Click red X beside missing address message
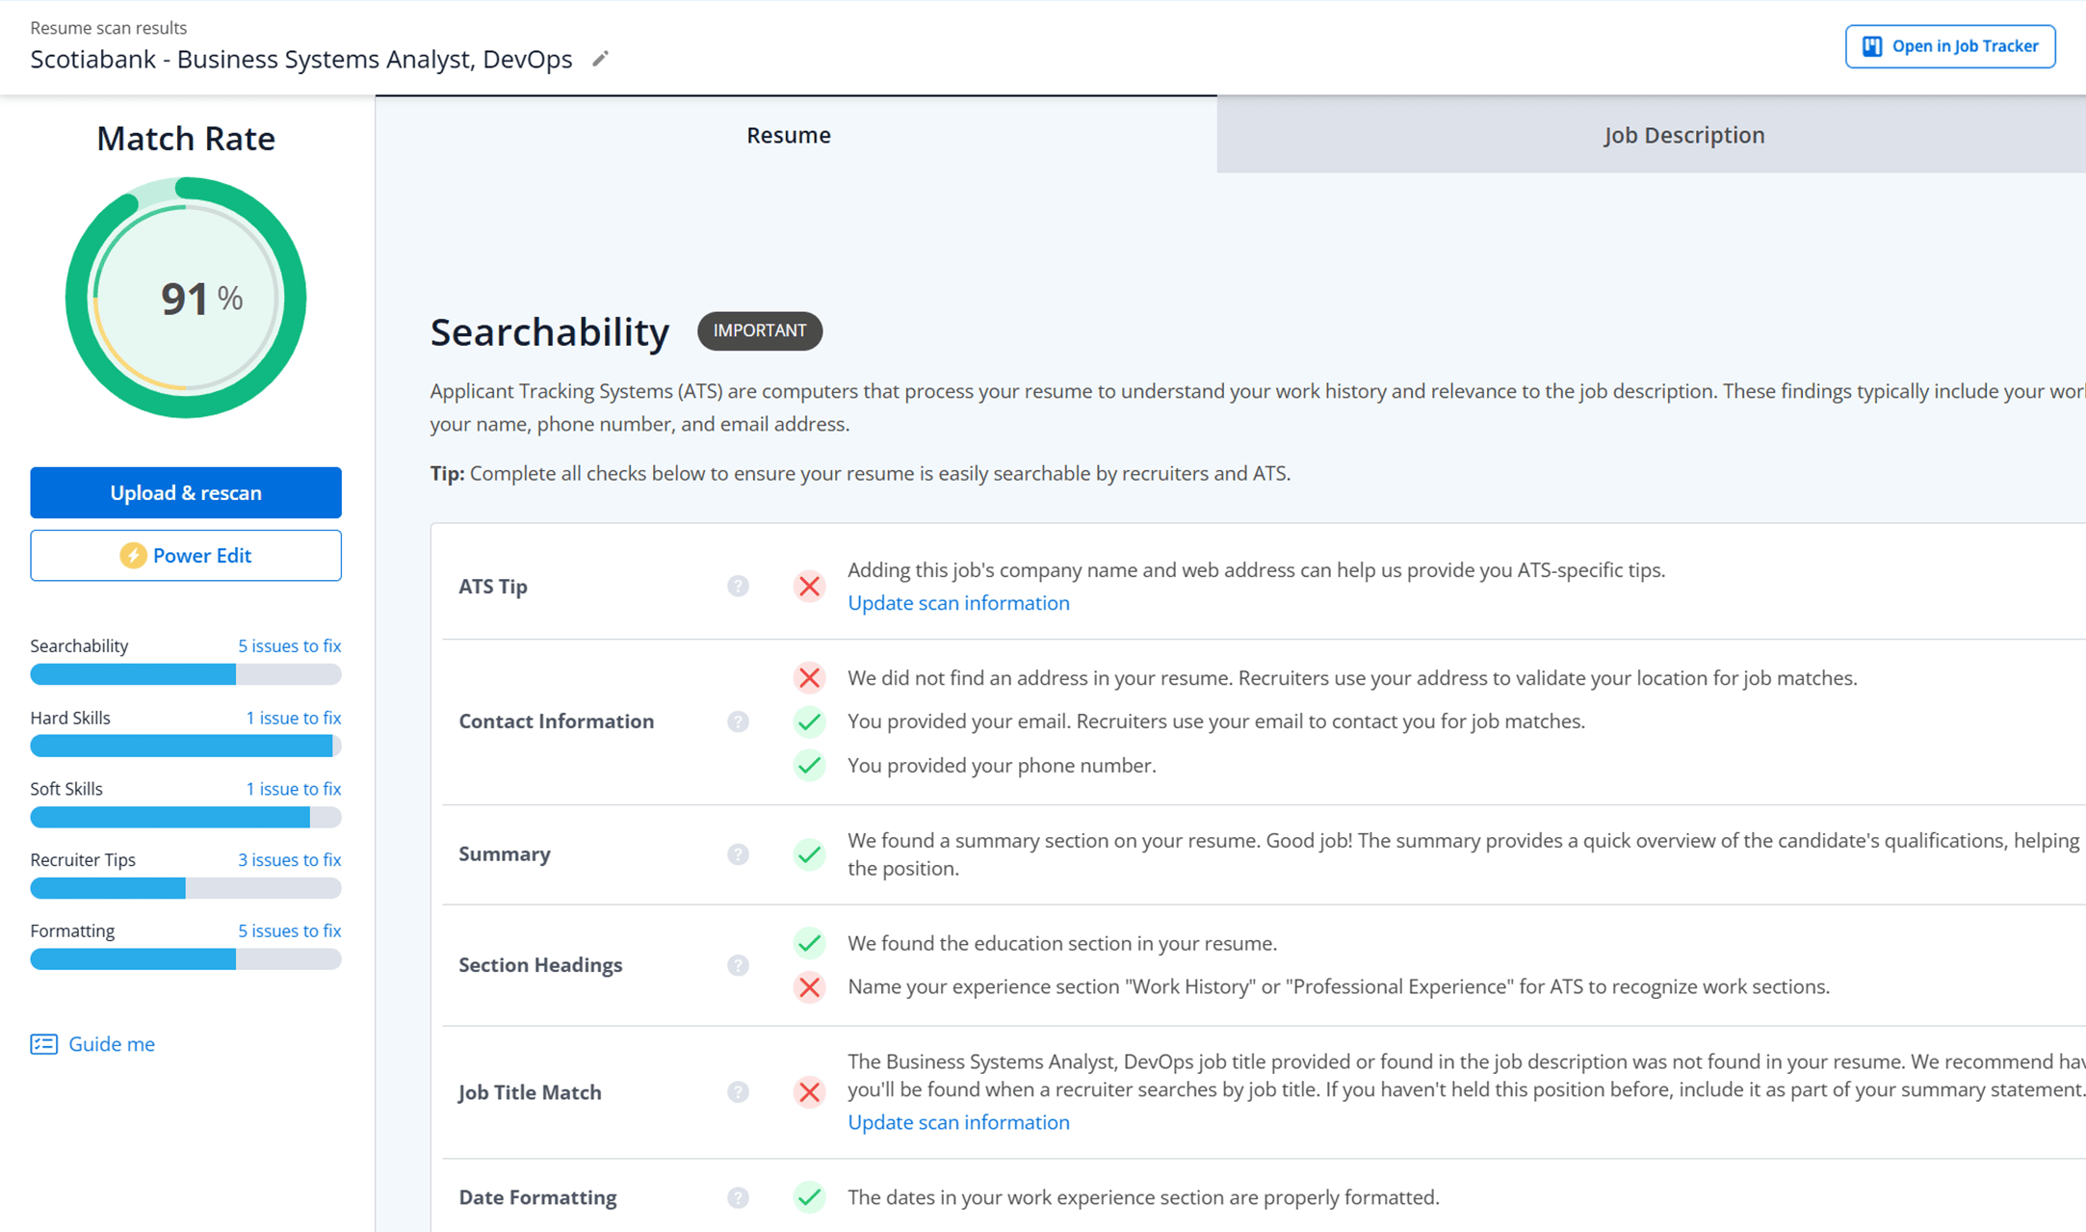The width and height of the screenshot is (2086, 1232). coord(809,678)
